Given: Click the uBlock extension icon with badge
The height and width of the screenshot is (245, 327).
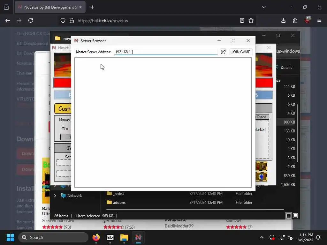Looking at the screenshot, I should coord(307,20).
